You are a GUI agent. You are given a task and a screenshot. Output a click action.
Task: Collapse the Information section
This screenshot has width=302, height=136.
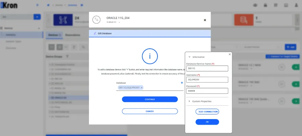click(190, 57)
